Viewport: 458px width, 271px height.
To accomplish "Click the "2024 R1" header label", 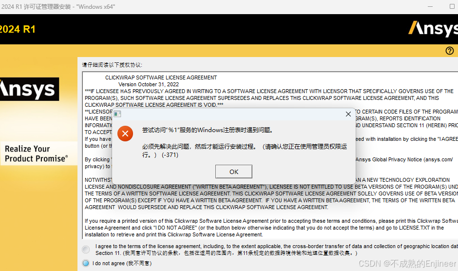I will point(18,29).
